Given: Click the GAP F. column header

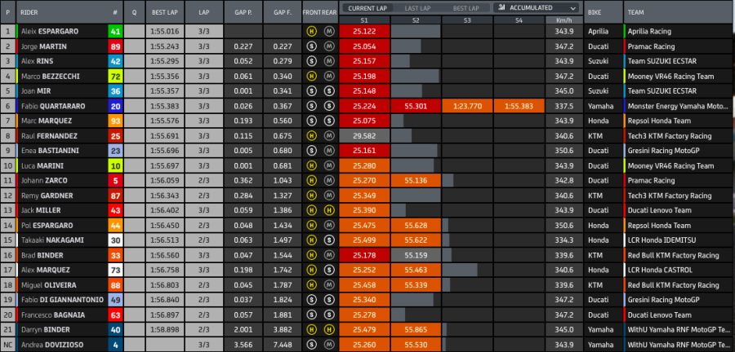Looking at the screenshot, I should pos(283,12).
